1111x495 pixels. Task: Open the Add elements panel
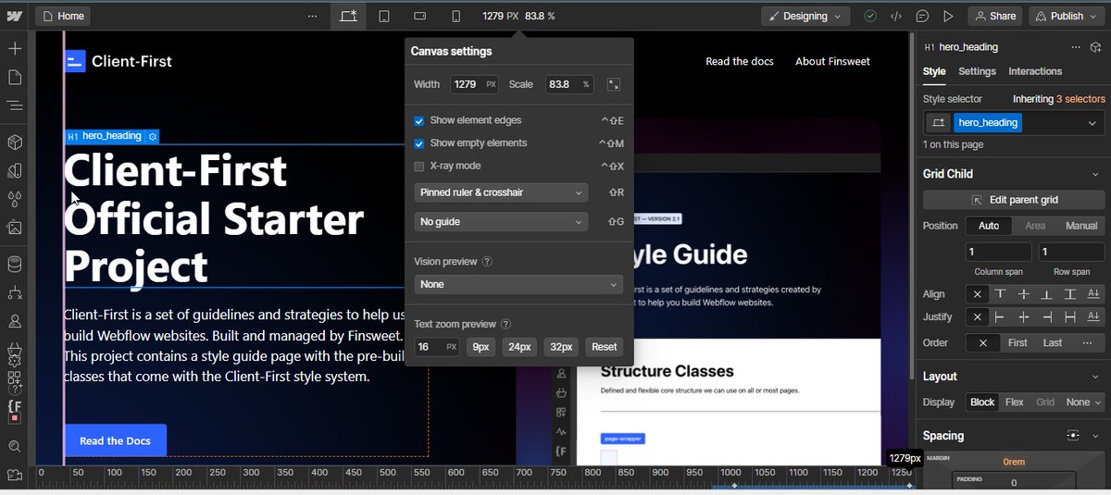[x=14, y=48]
